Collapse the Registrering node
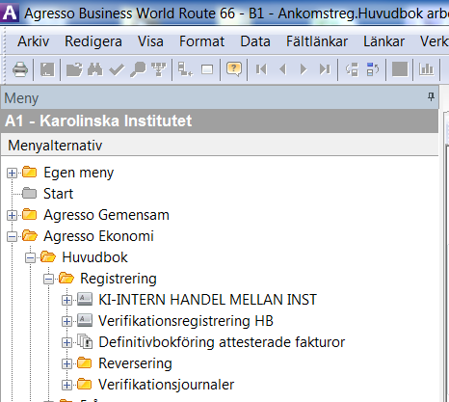Viewport: 449px width, 402px height. point(48,279)
